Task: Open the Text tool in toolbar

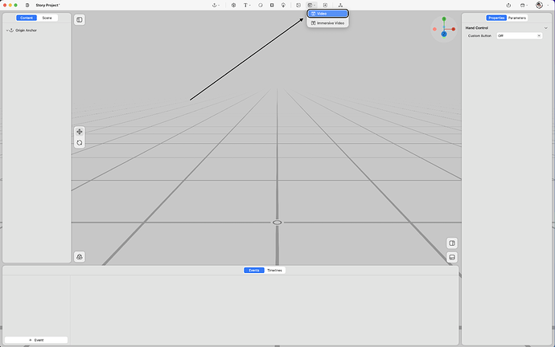Action: click(247, 6)
